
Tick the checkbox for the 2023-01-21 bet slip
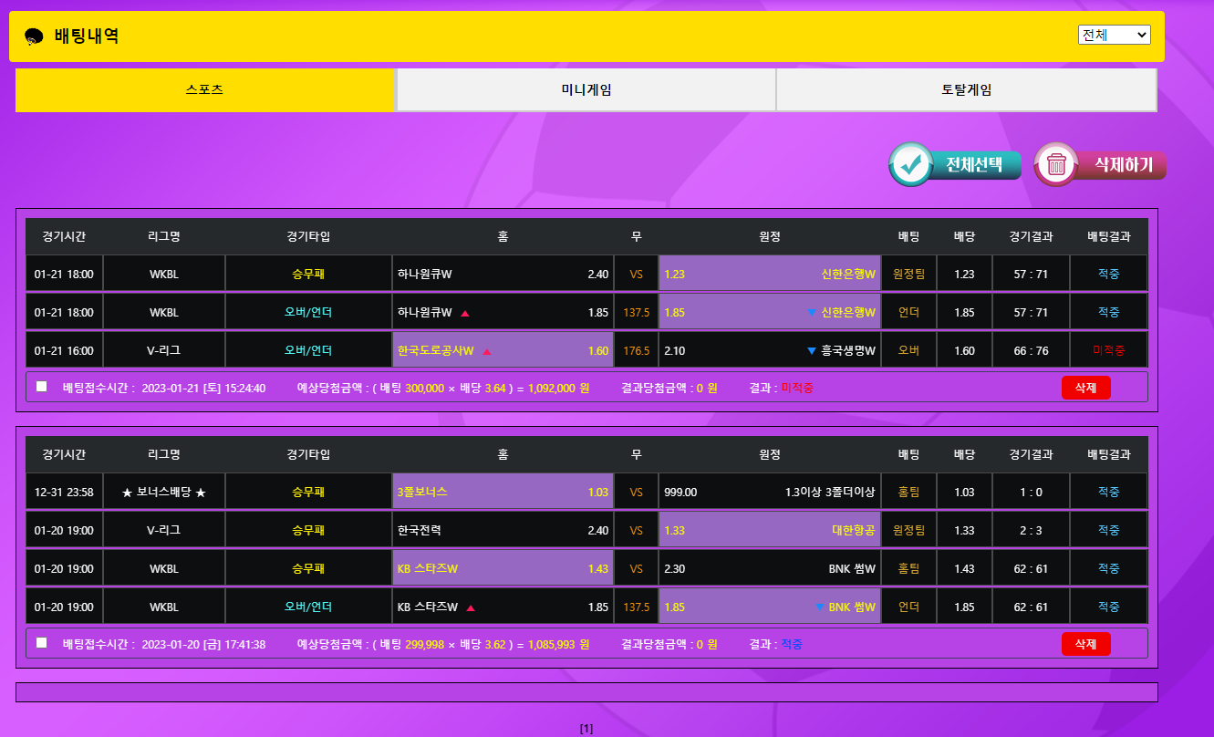point(42,387)
